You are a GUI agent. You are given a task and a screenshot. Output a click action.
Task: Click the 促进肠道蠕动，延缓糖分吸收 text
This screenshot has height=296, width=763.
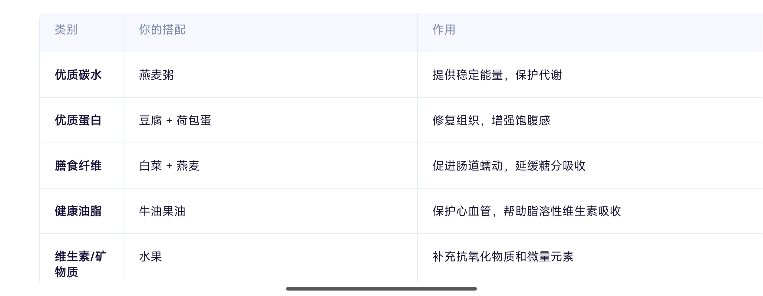[509, 166]
